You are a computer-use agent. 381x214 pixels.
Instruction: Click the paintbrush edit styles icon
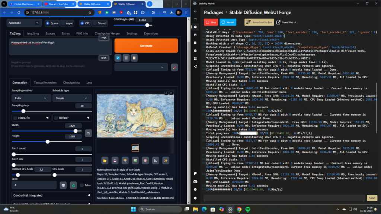pyautogui.click(x=175, y=67)
